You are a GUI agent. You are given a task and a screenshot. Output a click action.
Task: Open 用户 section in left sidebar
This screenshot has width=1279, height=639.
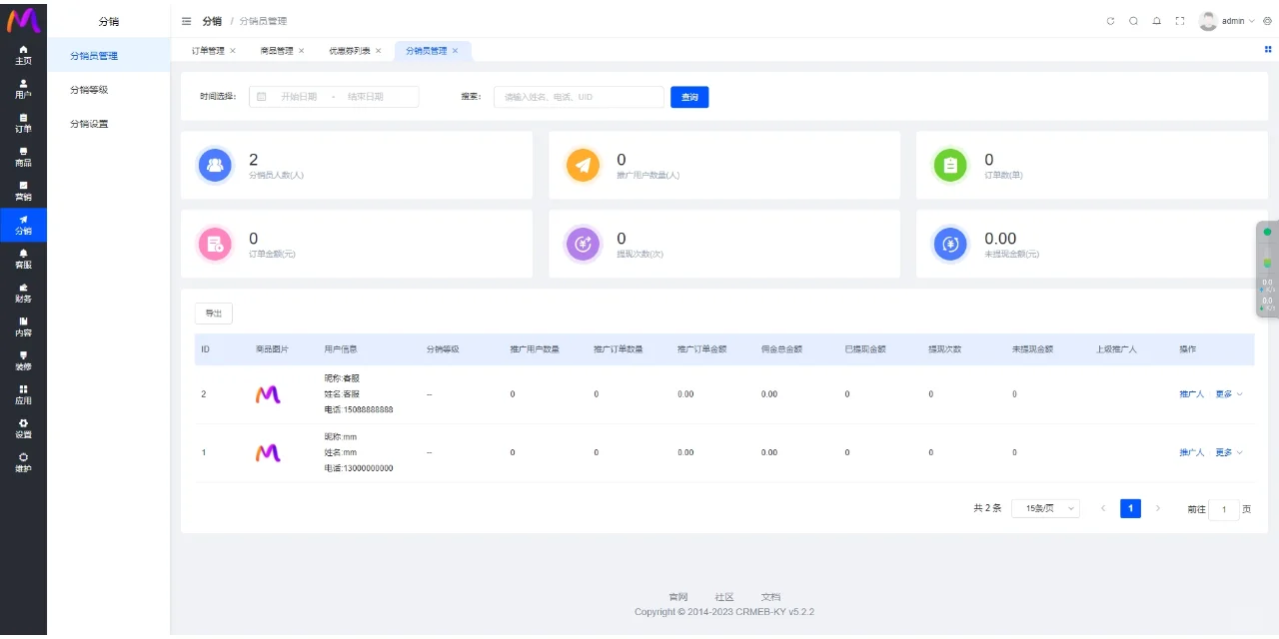tap(23, 89)
